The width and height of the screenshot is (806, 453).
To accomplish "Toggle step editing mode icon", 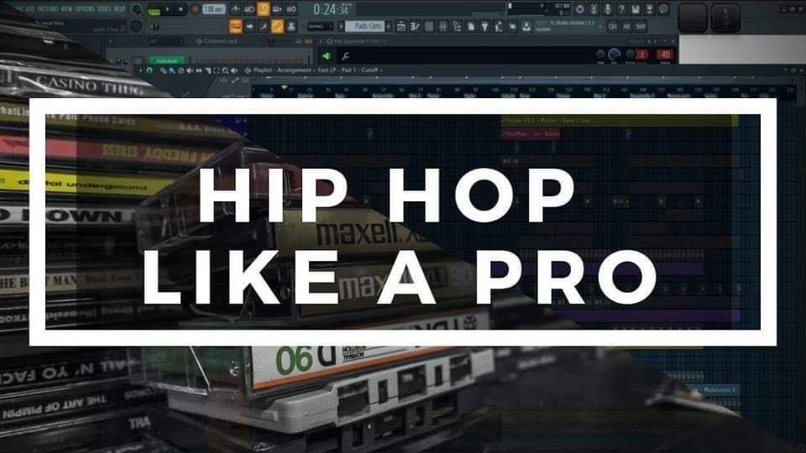I will tap(263, 26).
